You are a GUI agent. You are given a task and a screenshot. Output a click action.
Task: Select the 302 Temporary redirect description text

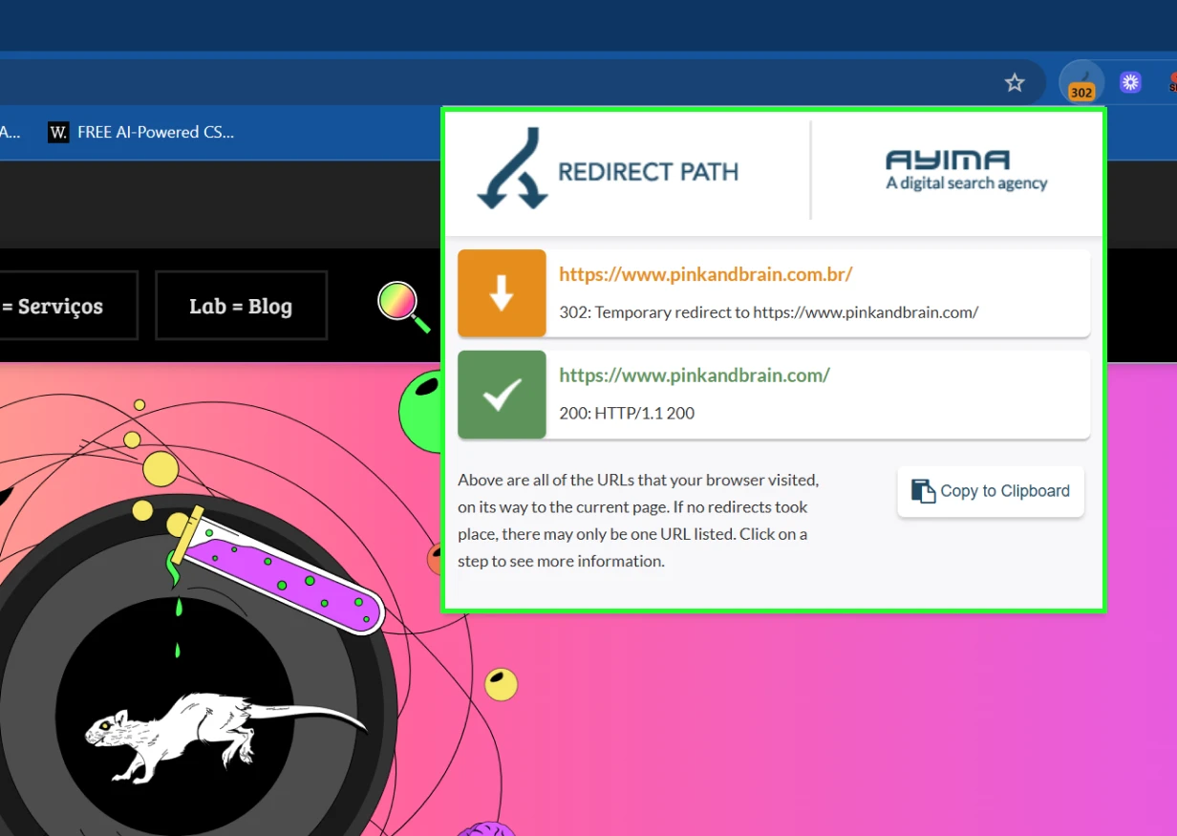point(768,312)
